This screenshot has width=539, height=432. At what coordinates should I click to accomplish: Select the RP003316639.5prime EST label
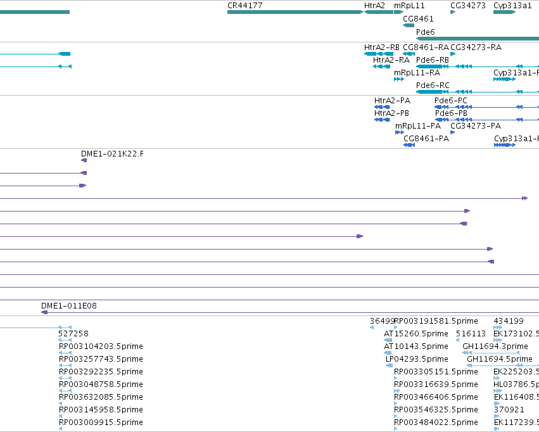436,384
